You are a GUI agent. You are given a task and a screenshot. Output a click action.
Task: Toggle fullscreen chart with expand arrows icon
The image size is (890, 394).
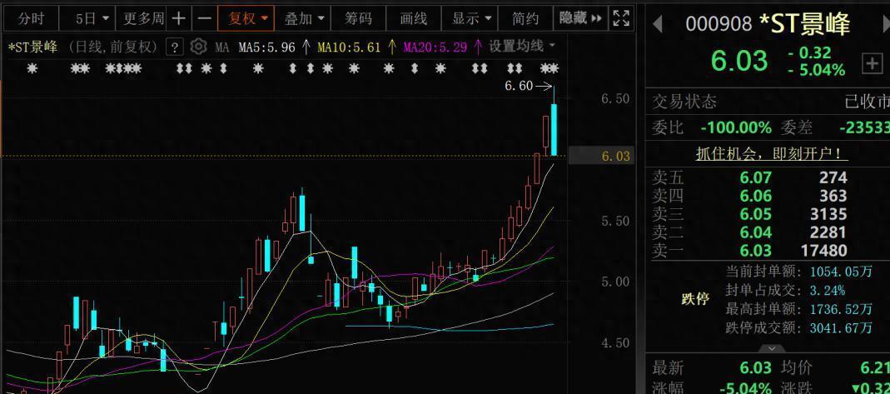coord(621,18)
